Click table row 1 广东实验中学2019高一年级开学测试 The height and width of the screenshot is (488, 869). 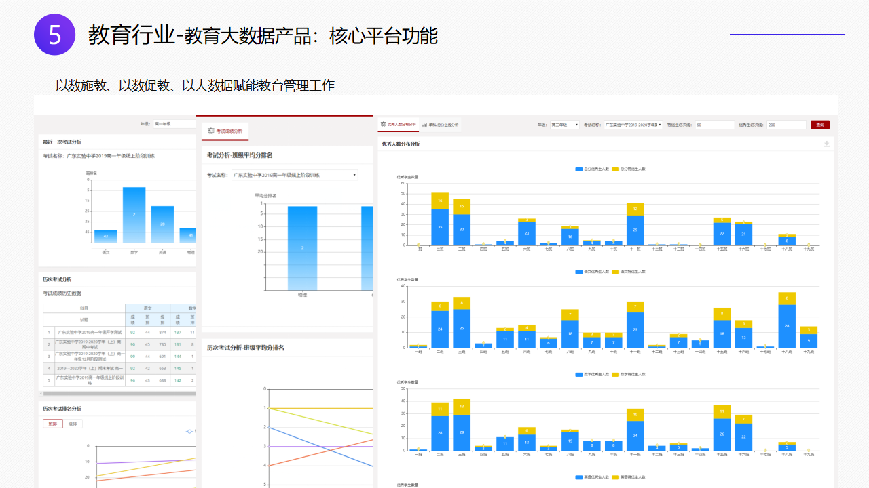click(x=90, y=333)
